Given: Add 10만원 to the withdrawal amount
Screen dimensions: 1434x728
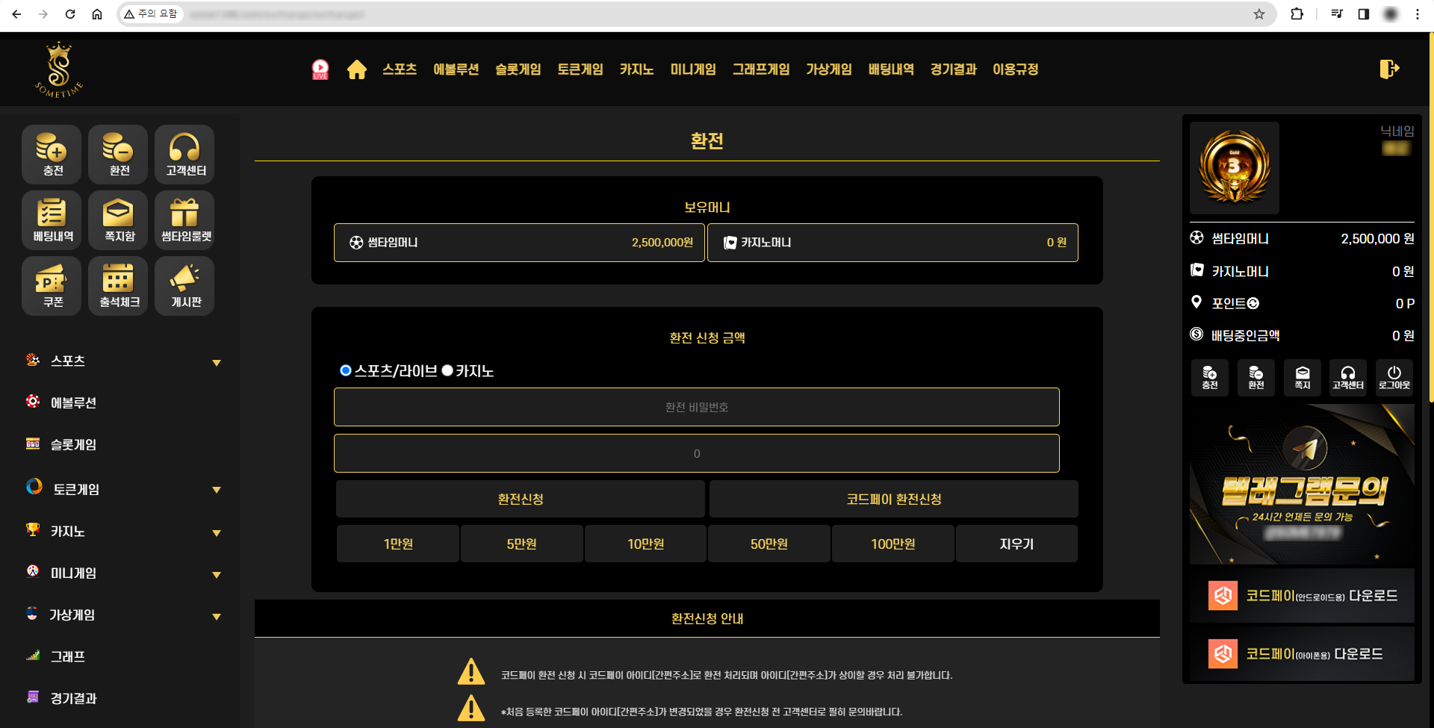Looking at the screenshot, I should point(646,544).
